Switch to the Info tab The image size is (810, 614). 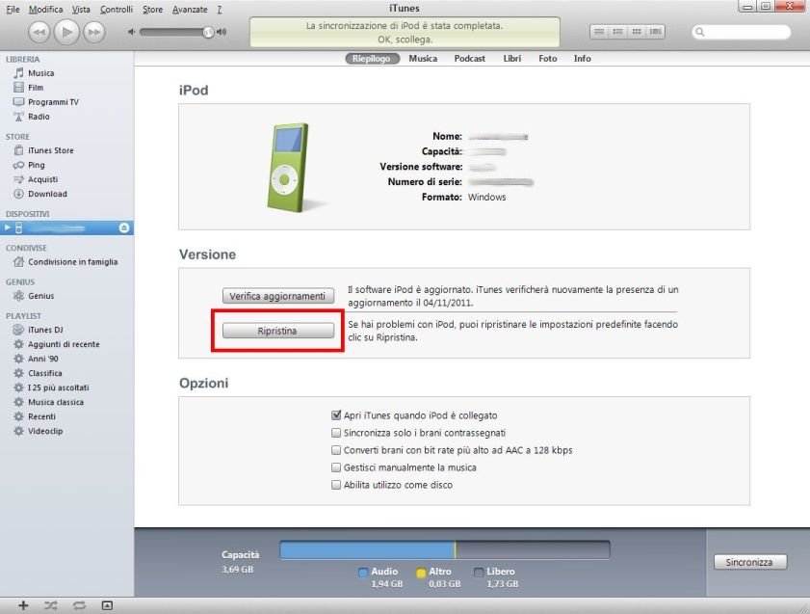[x=582, y=59]
